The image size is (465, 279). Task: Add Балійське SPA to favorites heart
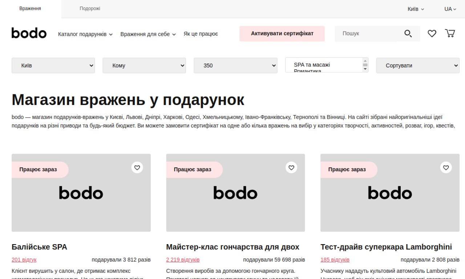point(137,167)
